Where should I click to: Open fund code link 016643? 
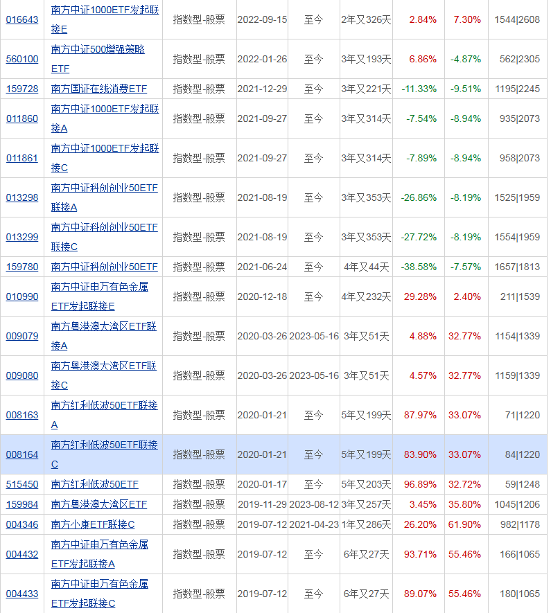pos(22,19)
